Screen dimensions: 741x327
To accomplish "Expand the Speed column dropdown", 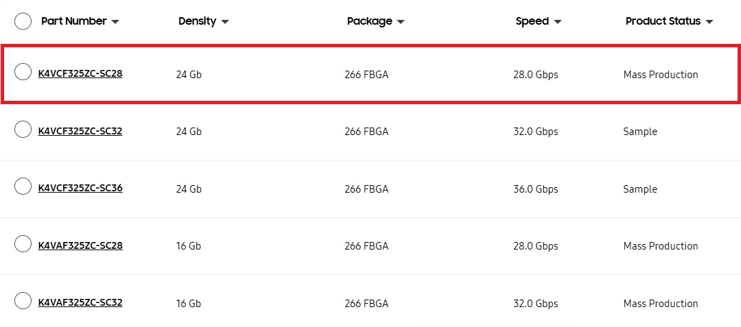I will click(558, 22).
